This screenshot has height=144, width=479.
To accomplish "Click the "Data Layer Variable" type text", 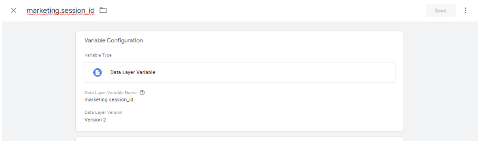I will point(133,73).
